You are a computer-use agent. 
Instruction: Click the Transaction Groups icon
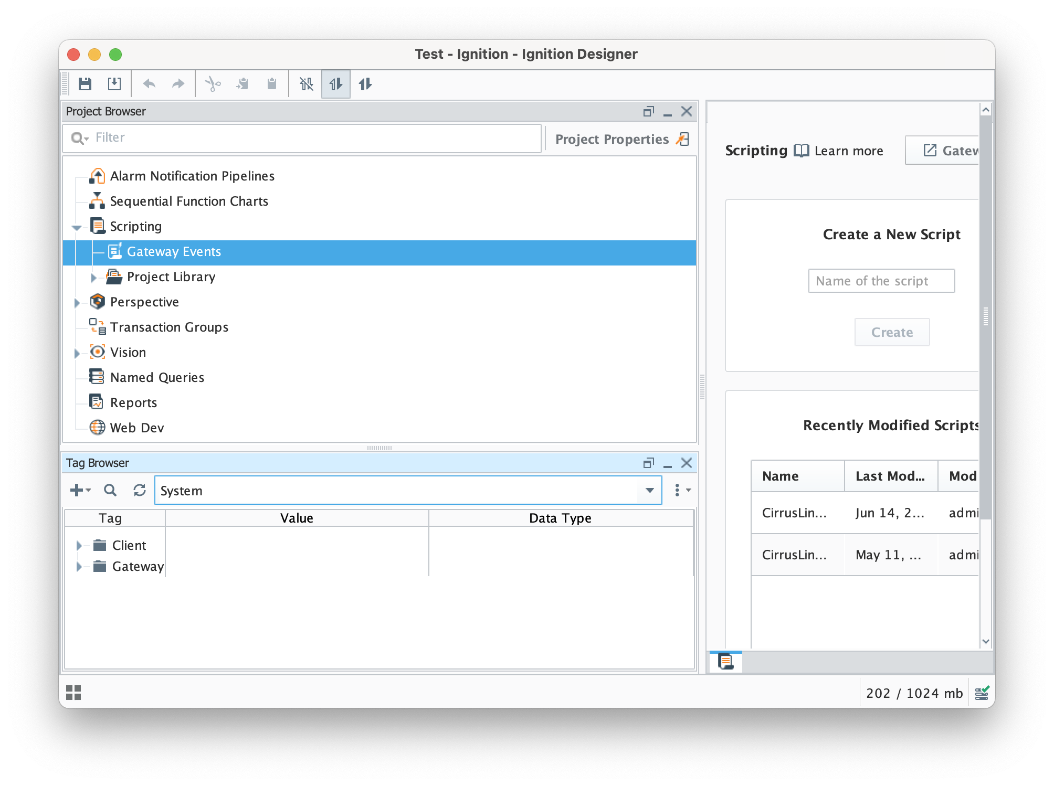pyautogui.click(x=98, y=327)
